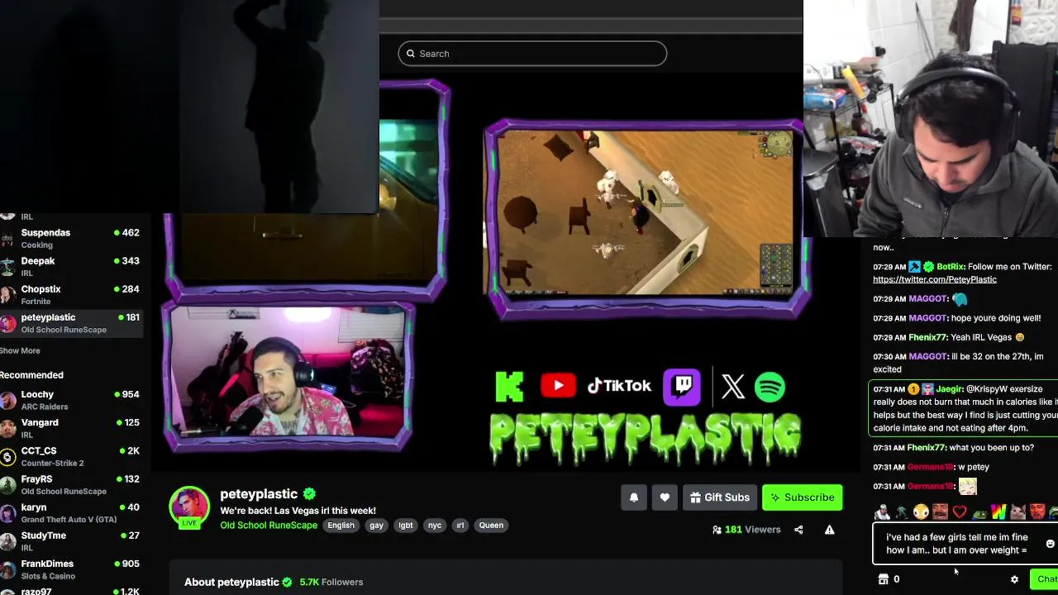Insert the yellow wide-eyed face emote
The image size is (1058, 595).
pyautogui.click(x=921, y=512)
